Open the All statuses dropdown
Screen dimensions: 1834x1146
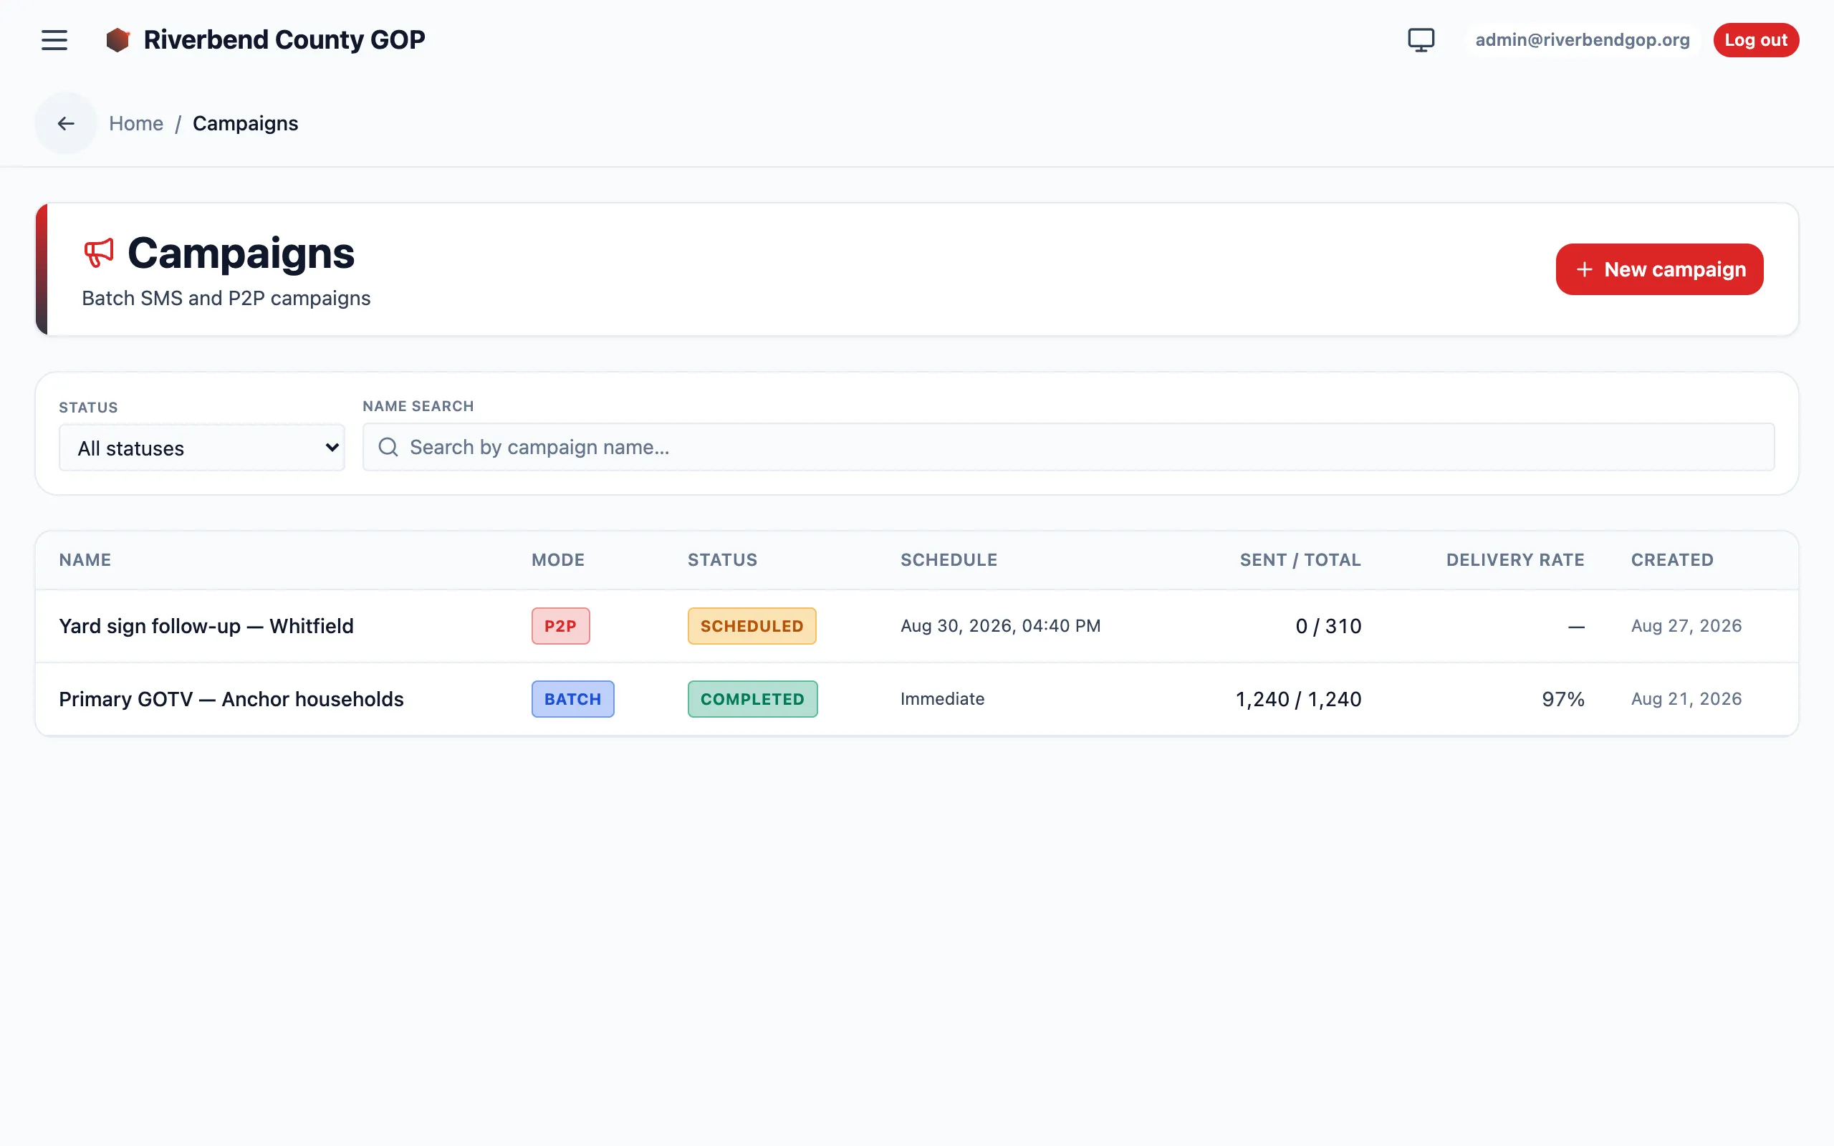[201, 448]
